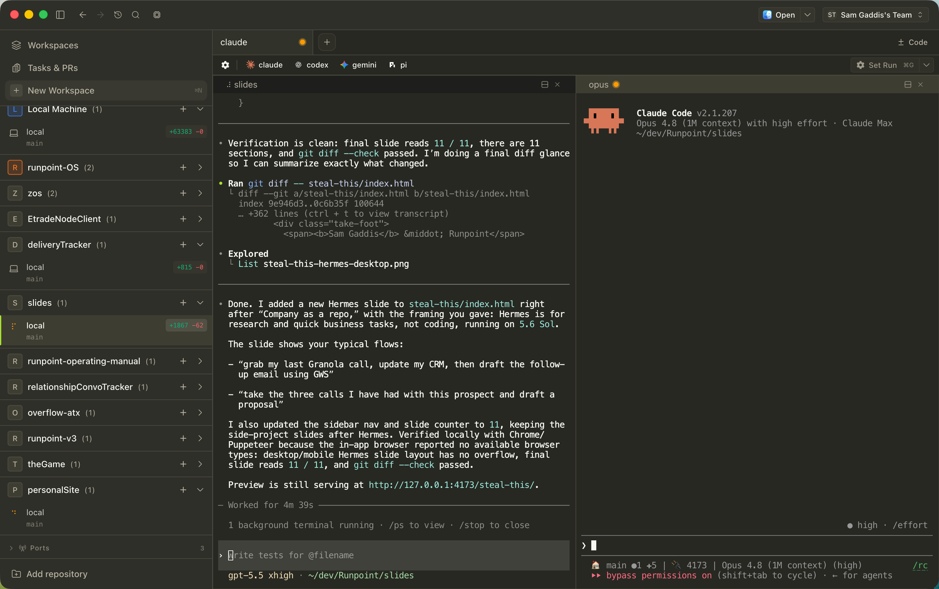Expand the theGame group
939x589 pixels.
point(200,464)
